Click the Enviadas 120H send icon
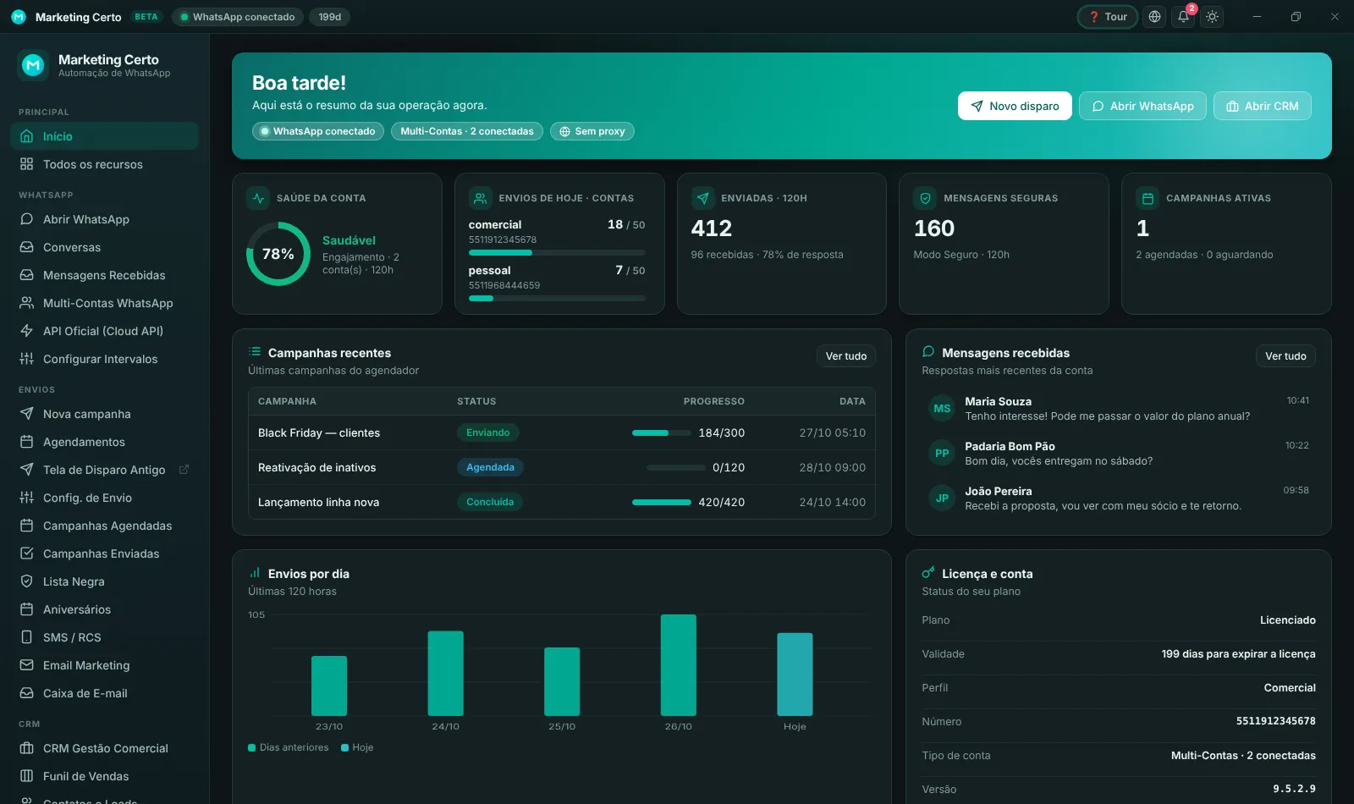 click(x=702, y=198)
